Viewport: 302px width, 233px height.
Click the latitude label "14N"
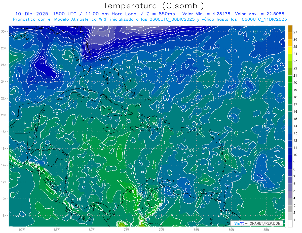tap(4, 165)
